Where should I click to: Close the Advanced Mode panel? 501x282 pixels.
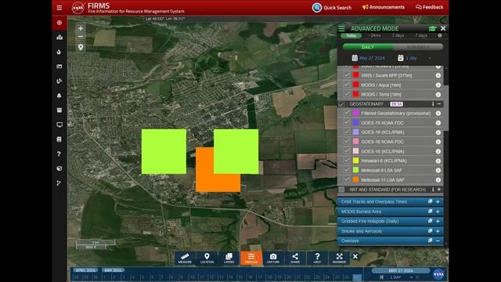click(x=443, y=28)
